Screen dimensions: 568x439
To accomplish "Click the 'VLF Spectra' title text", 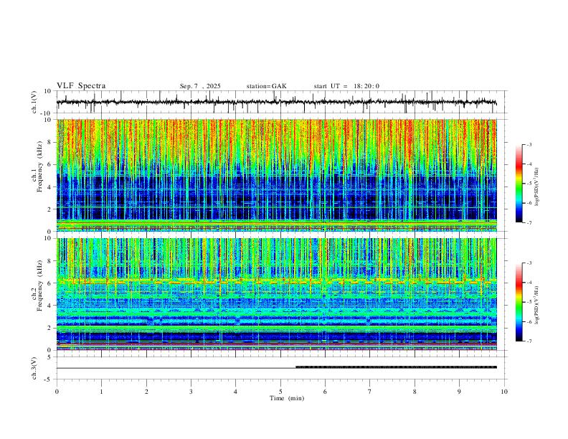I will click(x=81, y=86).
